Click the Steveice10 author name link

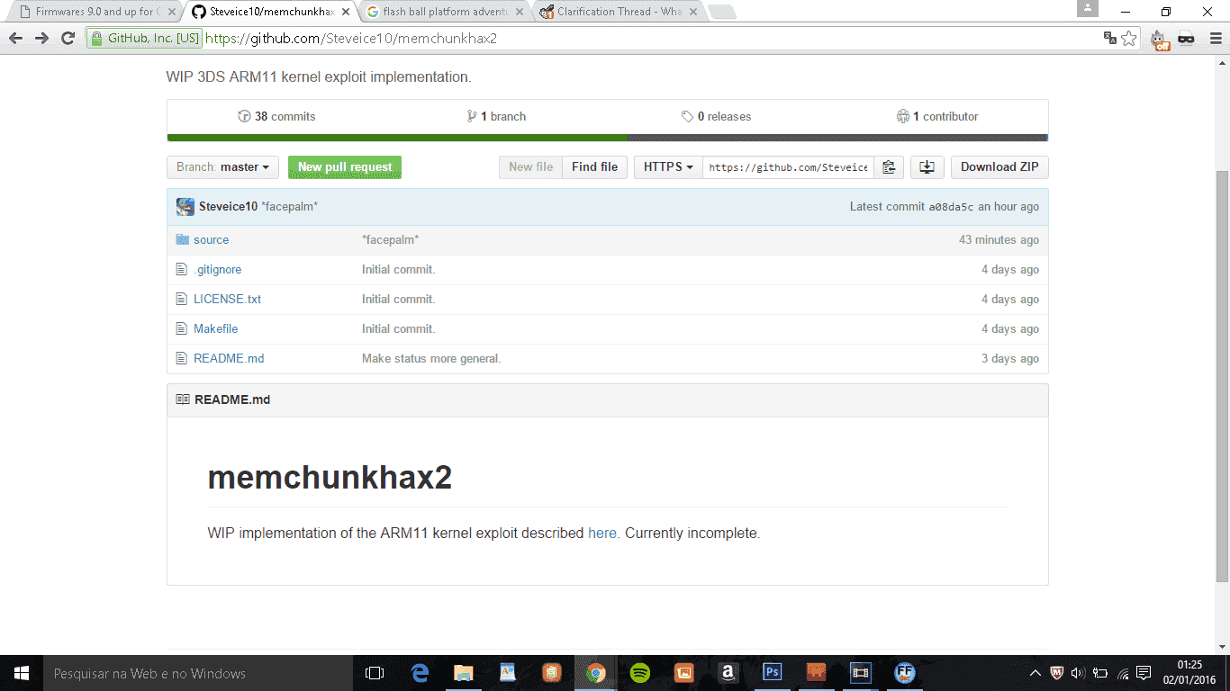point(228,207)
